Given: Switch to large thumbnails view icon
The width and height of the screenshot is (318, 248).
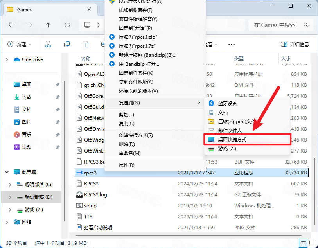Looking at the screenshot, I should (x=311, y=243).
